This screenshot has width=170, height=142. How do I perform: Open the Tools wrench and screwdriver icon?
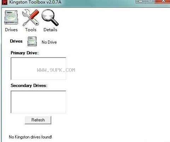coord(31,18)
